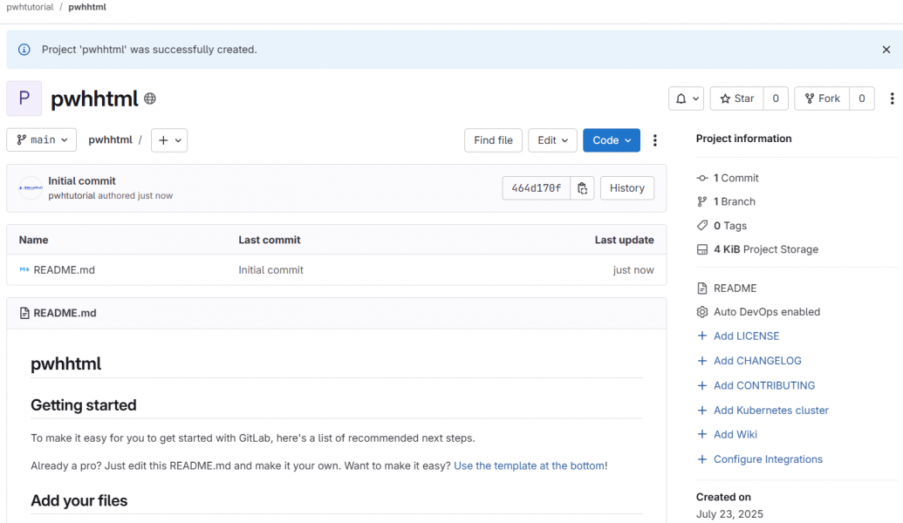The height and width of the screenshot is (523, 903).
Task: Click the info icon in the success banner
Action: [24, 50]
